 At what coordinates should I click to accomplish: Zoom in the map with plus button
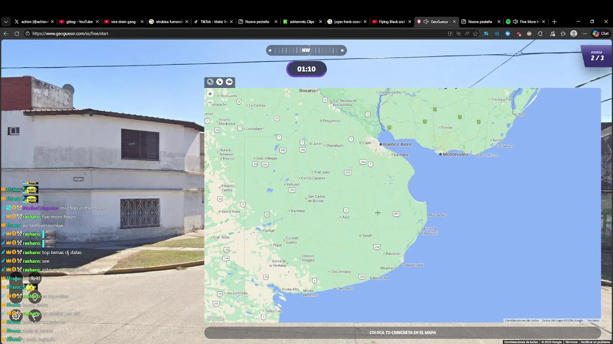pyautogui.click(x=210, y=94)
